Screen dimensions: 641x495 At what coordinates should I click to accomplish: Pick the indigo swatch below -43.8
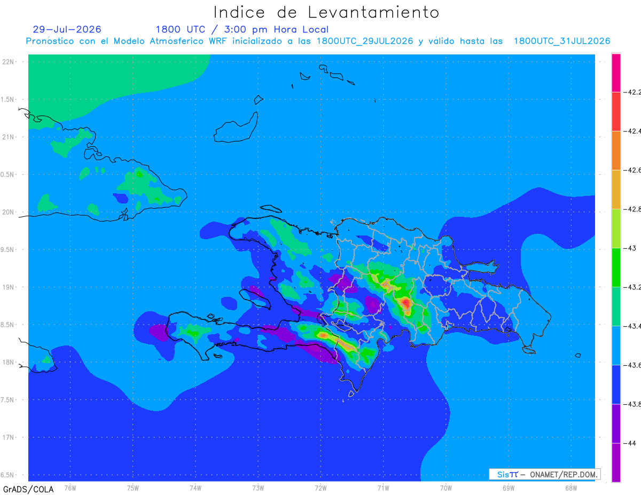[x=616, y=423]
